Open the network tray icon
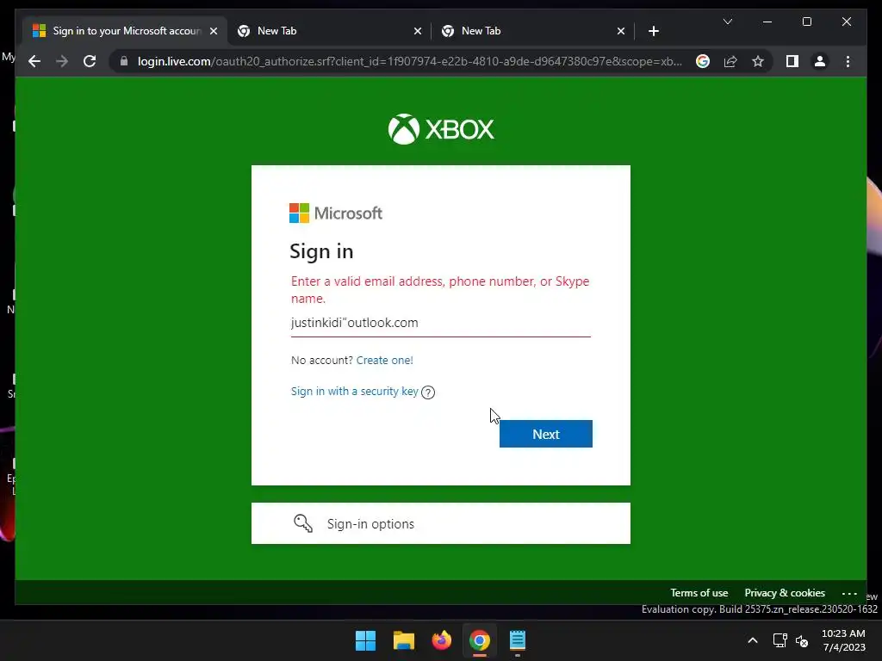Screen dimensions: 882x661 pos(780,640)
